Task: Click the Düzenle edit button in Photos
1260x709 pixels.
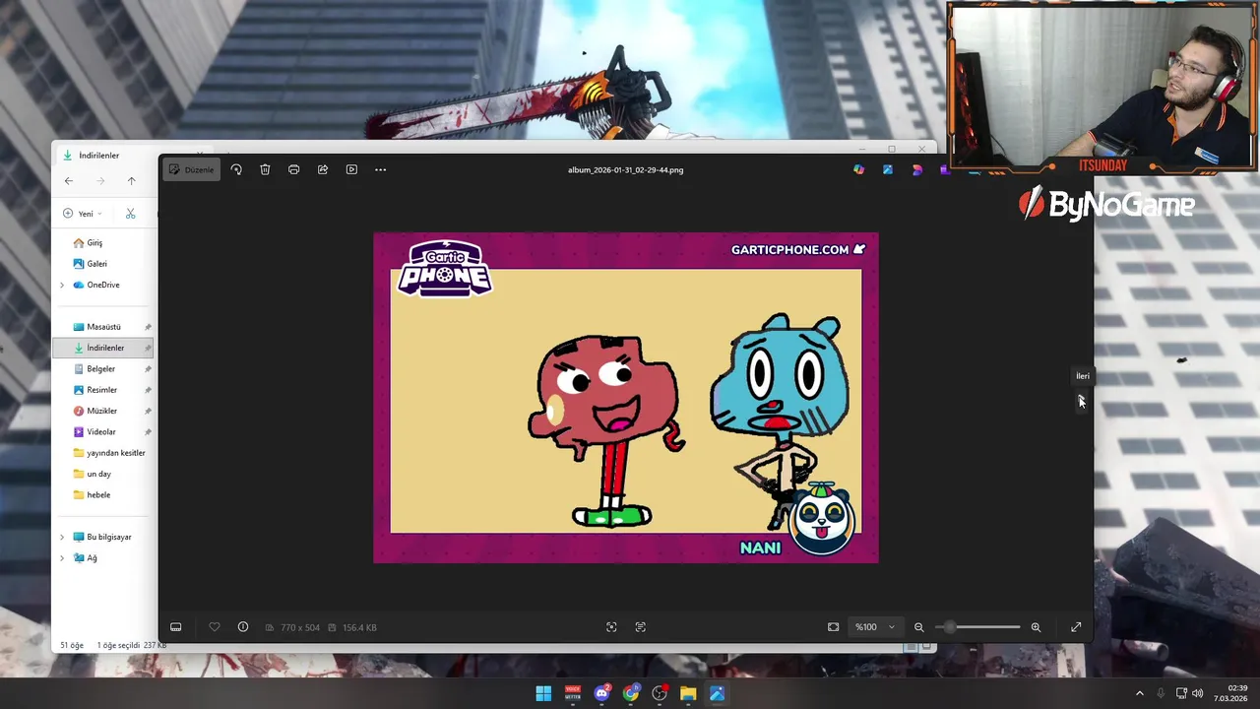Action: pyautogui.click(x=191, y=169)
